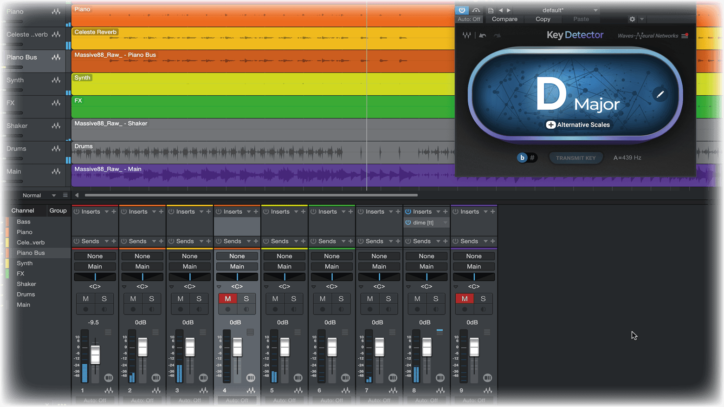Select Synth in the channel list

tap(25, 263)
